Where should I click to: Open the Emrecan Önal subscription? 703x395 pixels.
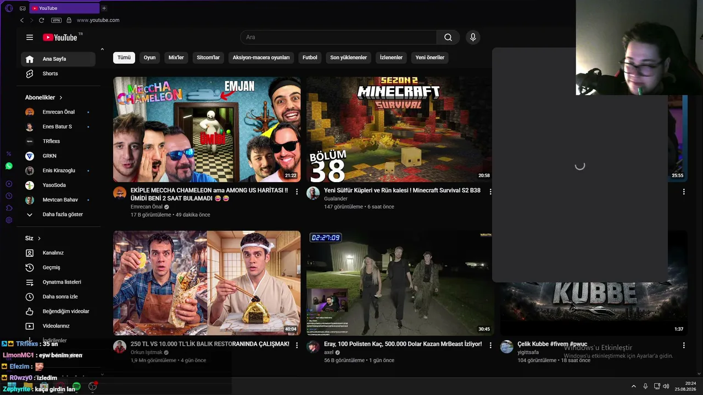58,112
